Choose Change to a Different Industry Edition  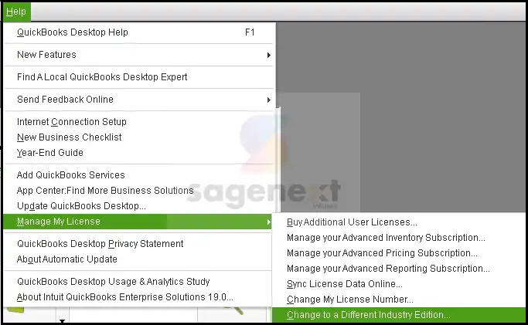(399, 315)
